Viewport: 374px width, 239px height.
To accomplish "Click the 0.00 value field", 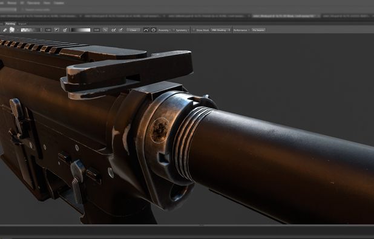I will coord(97,30).
